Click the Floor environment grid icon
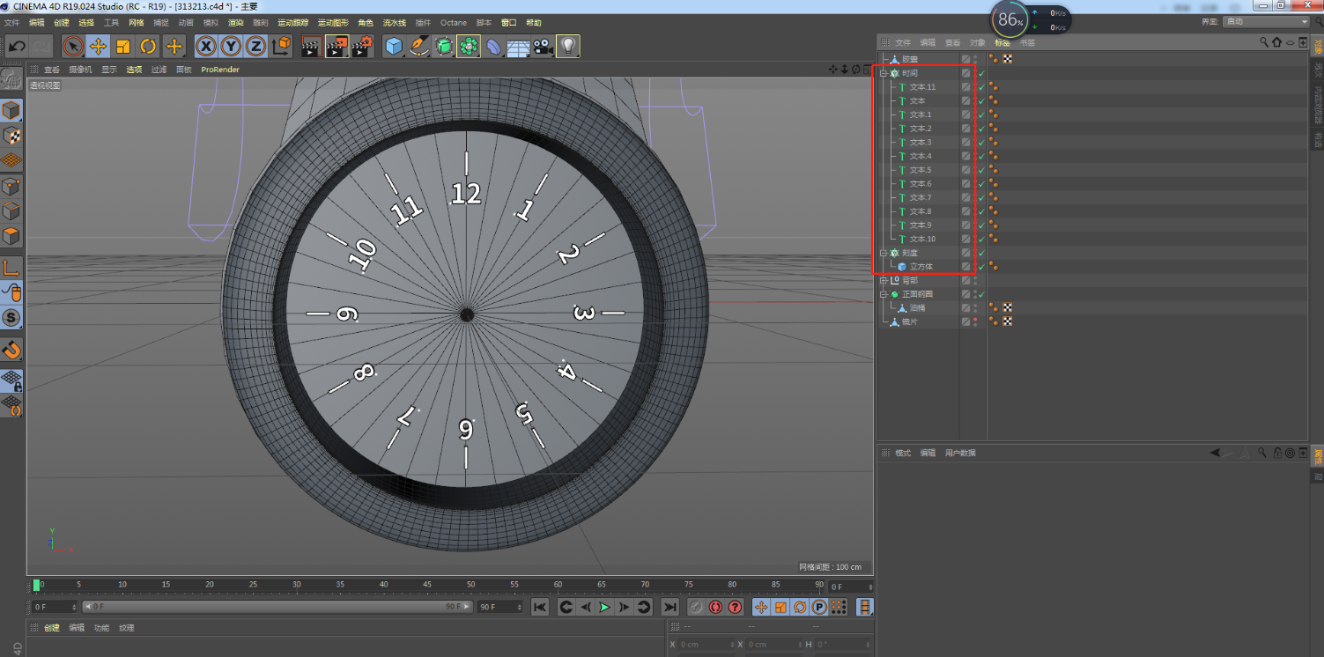The image size is (1324, 657). 518,46
